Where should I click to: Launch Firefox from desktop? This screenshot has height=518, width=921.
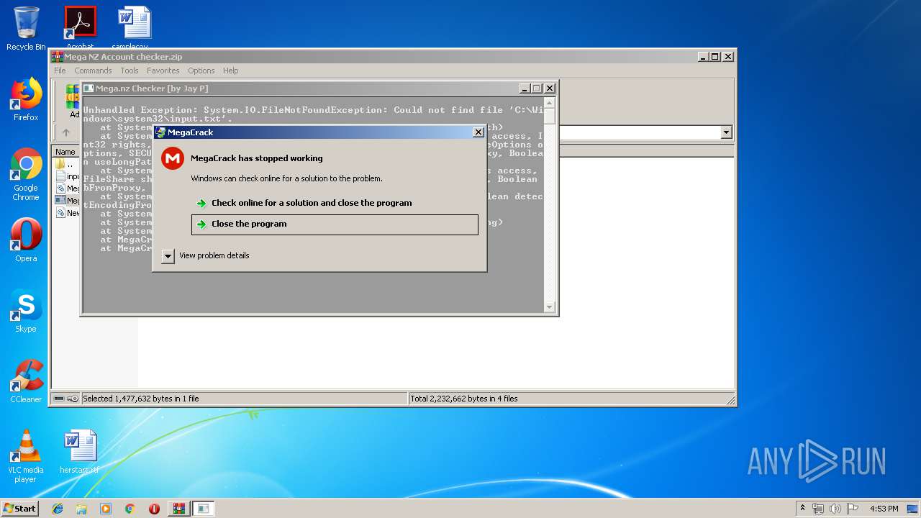pyautogui.click(x=26, y=99)
